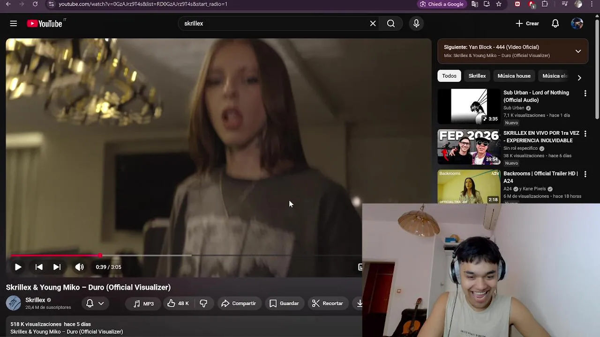This screenshot has width=600, height=337.
Task: Open options for the SKRILLEX EN VIVO video
Action: [585, 134]
